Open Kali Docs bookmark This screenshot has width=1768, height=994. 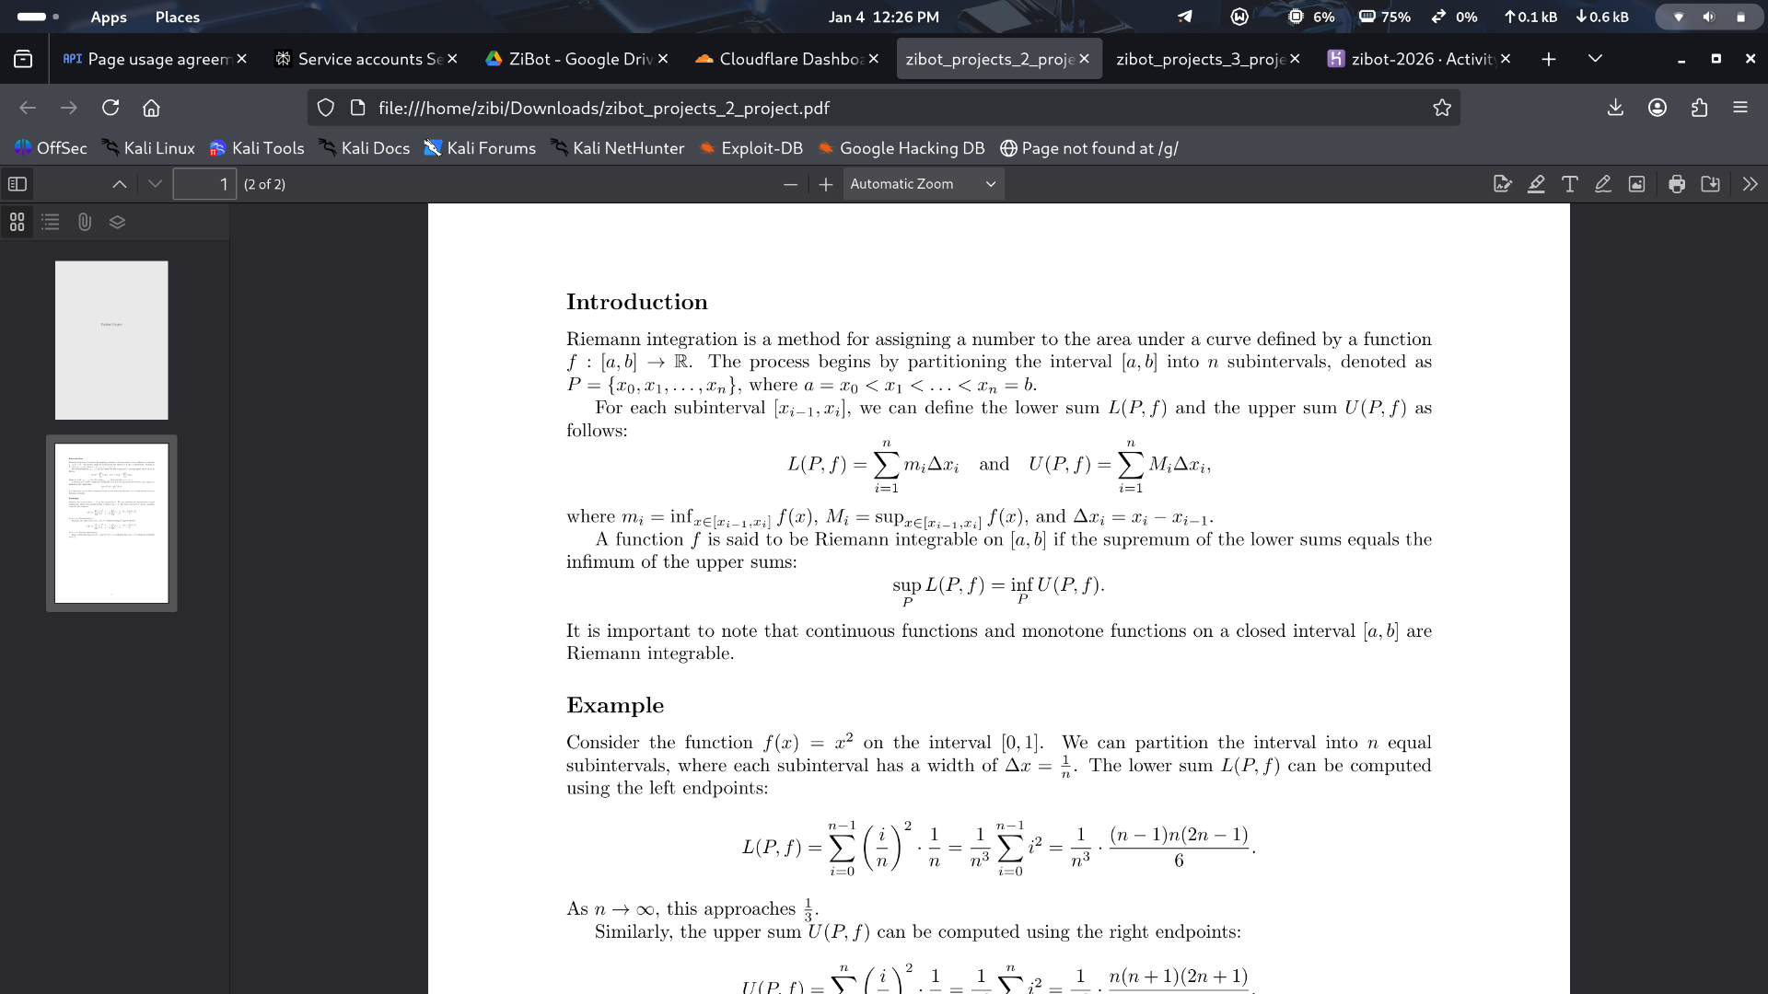(365, 148)
